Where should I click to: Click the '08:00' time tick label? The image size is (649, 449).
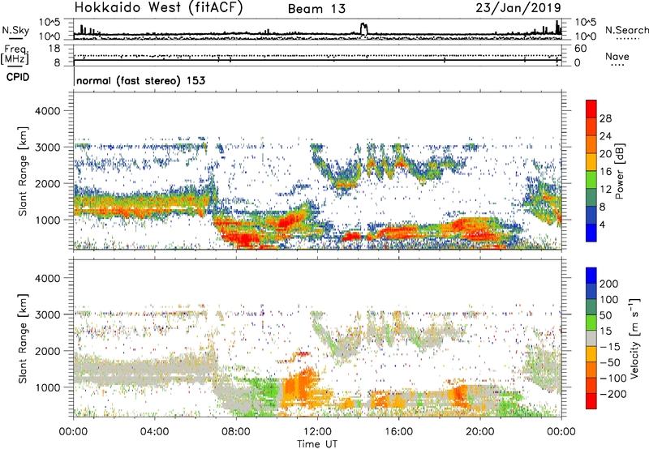[x=235, y=432]
